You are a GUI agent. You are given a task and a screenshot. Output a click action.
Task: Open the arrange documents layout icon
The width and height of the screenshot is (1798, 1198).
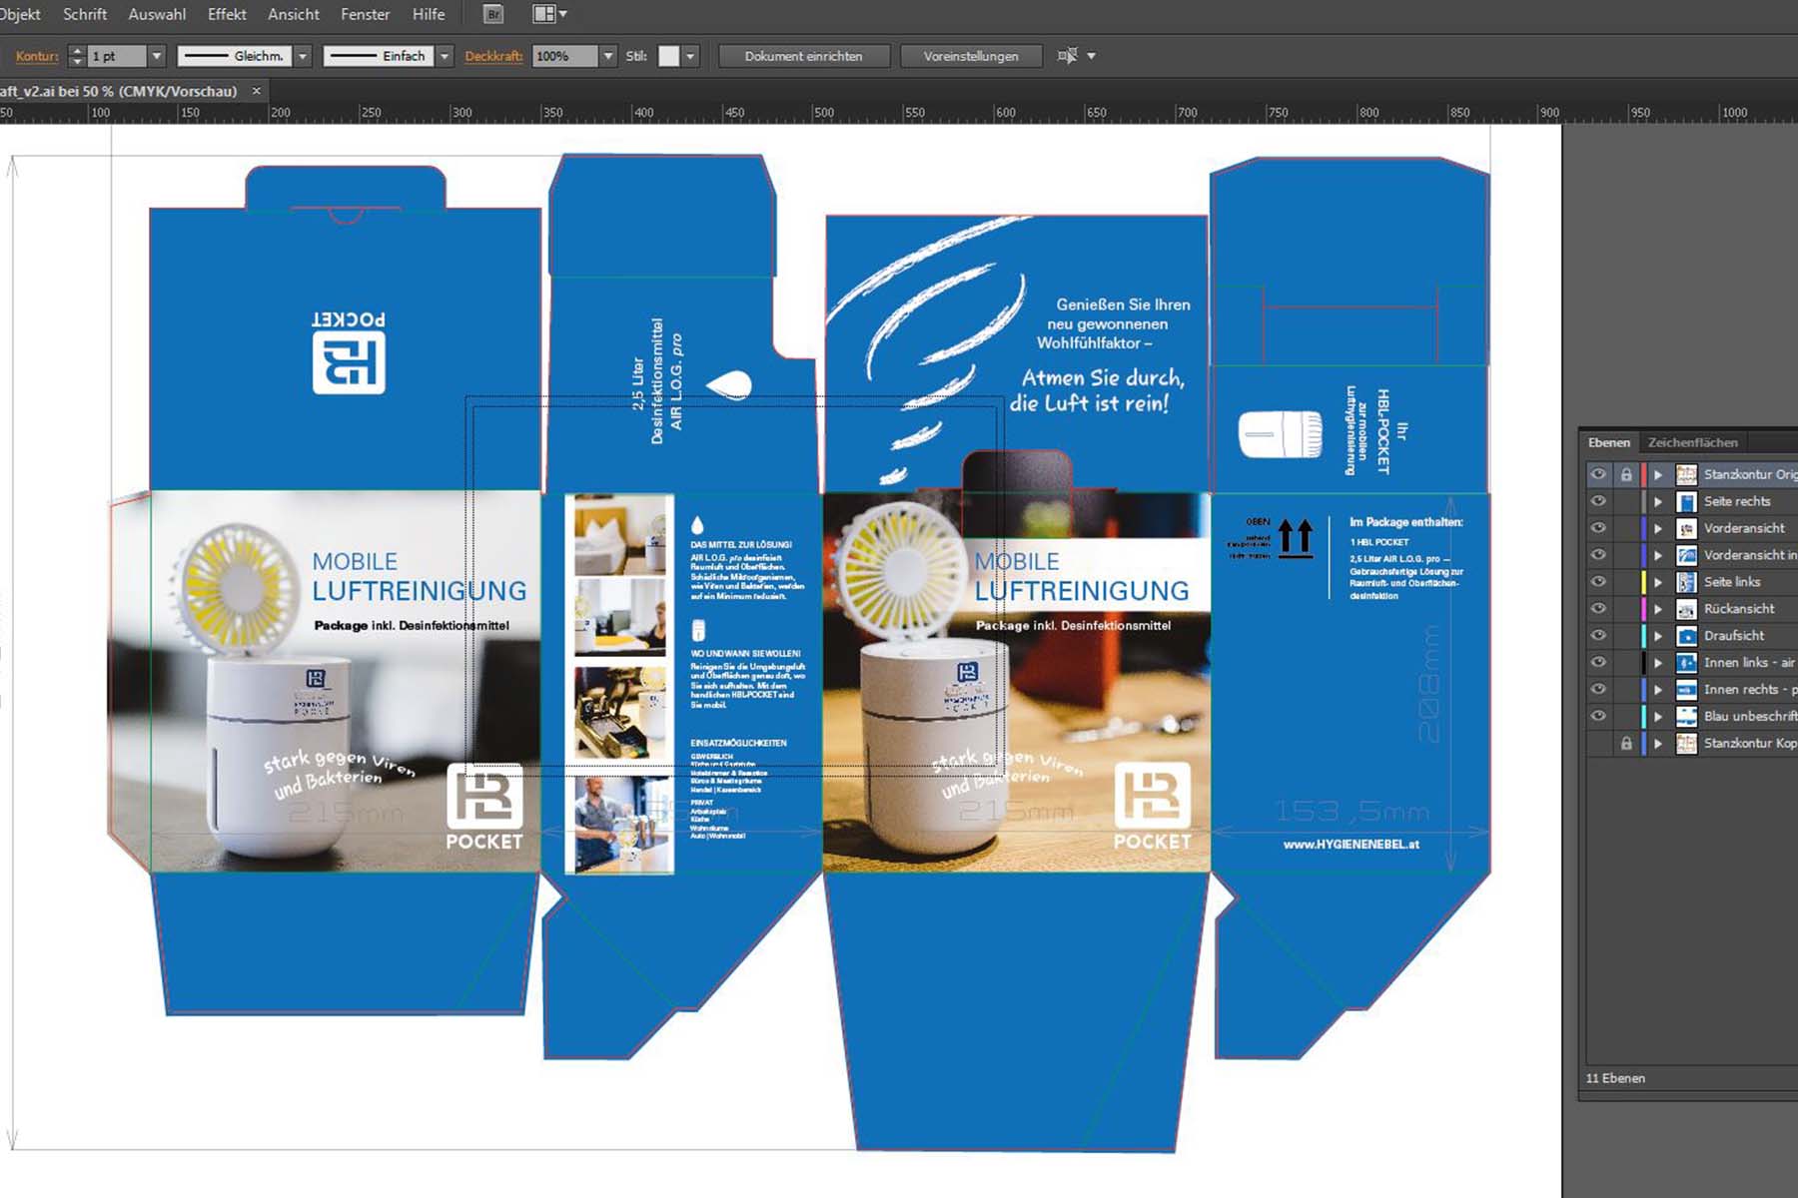tap(544, 15)
